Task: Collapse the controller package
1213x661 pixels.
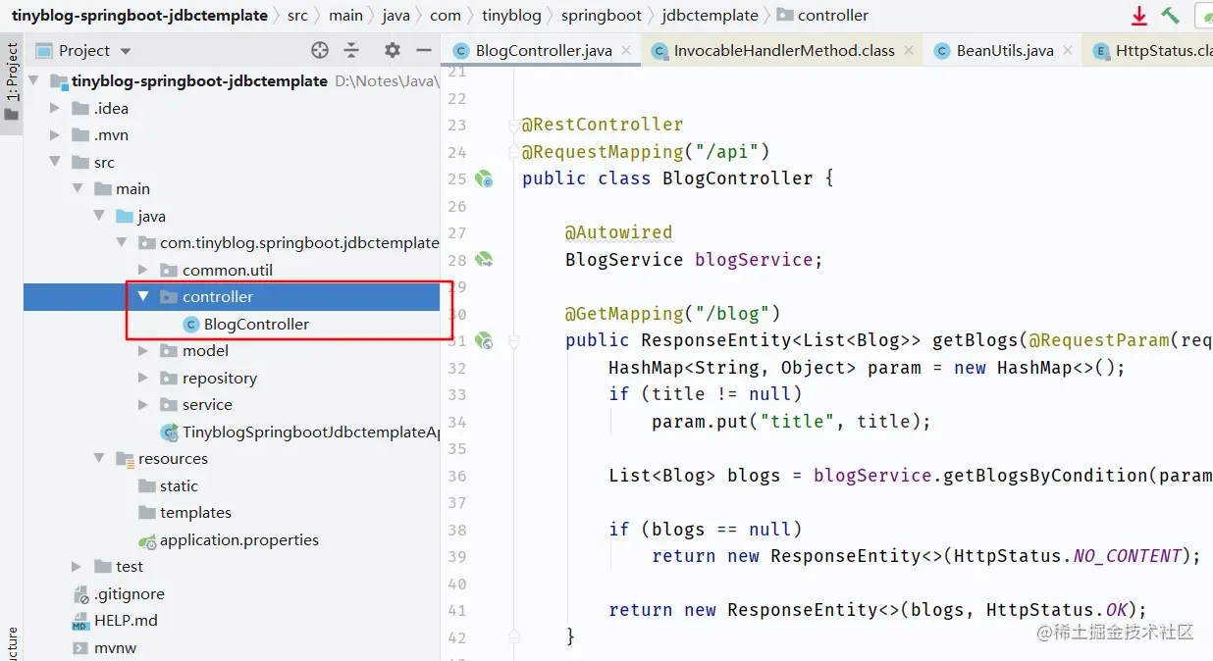Action: click(x=143, y=297)
